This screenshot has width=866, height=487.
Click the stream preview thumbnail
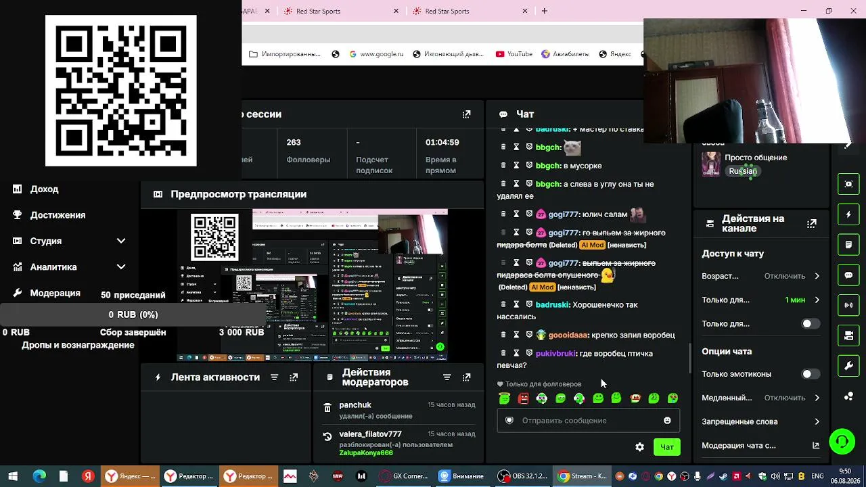pos(312,285)
